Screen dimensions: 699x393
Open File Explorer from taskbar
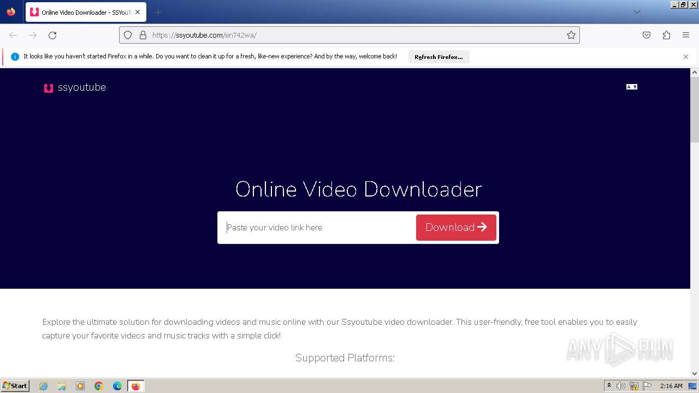coord(62,386)
